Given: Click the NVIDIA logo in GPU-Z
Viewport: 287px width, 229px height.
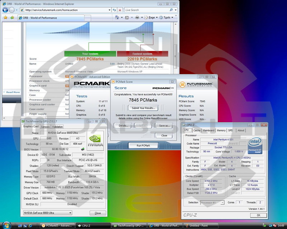Looking at the screenshot, I should click(x=95, y=141).
